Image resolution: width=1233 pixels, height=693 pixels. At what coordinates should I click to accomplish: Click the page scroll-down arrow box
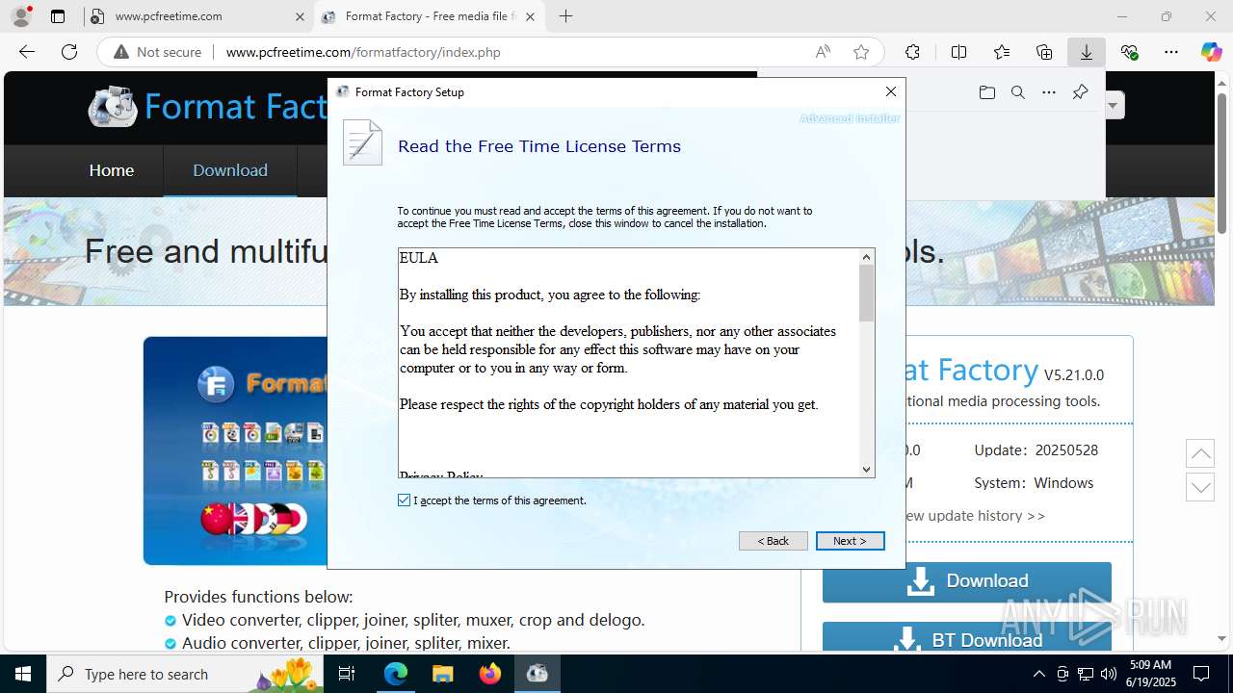pyautogui.click(x=1200, y=487)
